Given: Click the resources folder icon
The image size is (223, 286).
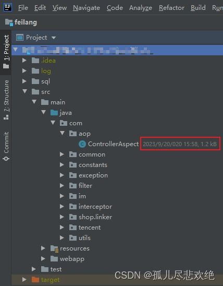Looking at the screenshot, I should (x=54, y=248).
